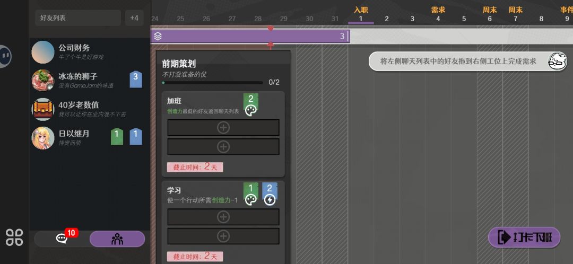Viewport: 573px width, 264px height.
Task: Select friend 冰冻的狮子
Action: pyautogui.click(x=90, y=81)
